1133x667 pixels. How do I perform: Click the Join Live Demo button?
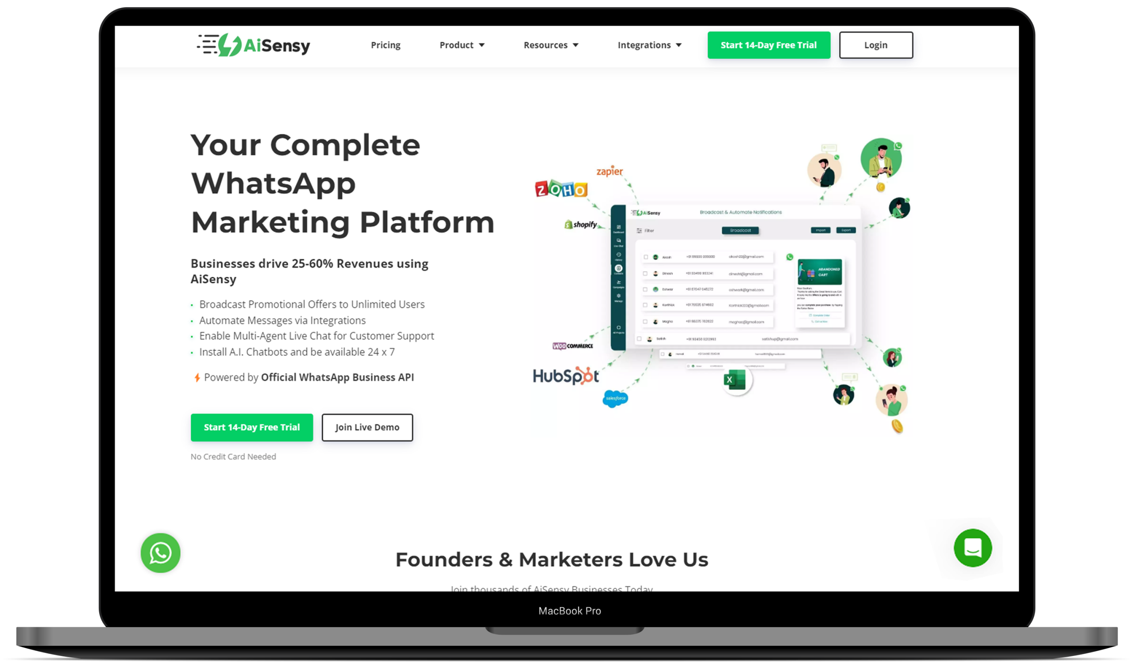click(x=367, y=427)
